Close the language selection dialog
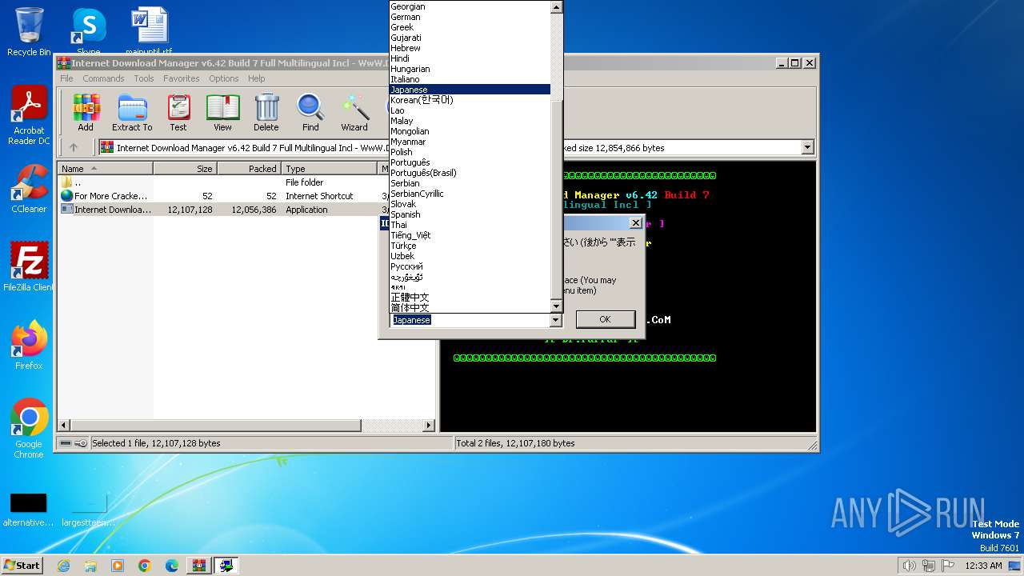The width and height of the screenshot is (1024, 576). coord(636,223)
